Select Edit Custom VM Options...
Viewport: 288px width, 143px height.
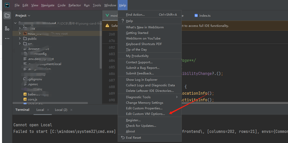(x=150, y=114)
